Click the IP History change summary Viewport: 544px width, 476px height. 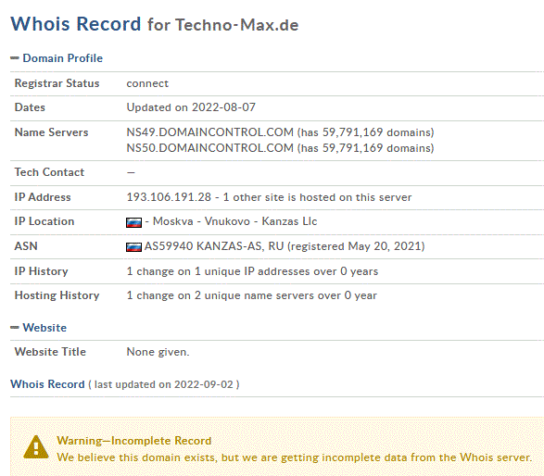click(252, 271)
